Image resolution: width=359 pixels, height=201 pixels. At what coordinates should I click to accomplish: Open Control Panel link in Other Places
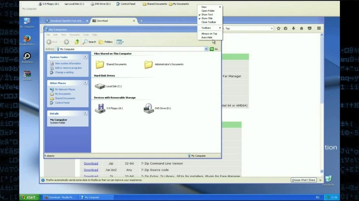pos(62,103)
